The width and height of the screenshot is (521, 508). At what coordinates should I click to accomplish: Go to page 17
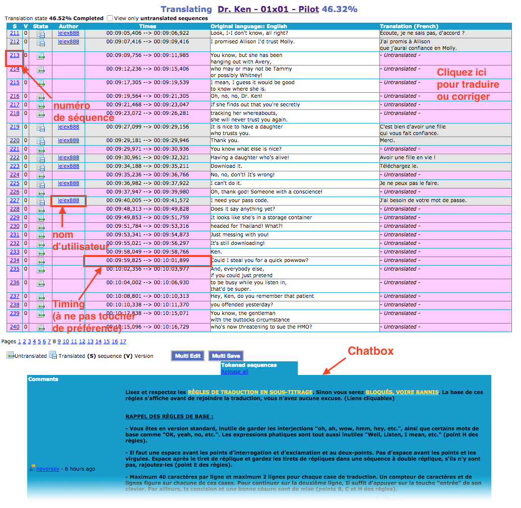point(123,342)
